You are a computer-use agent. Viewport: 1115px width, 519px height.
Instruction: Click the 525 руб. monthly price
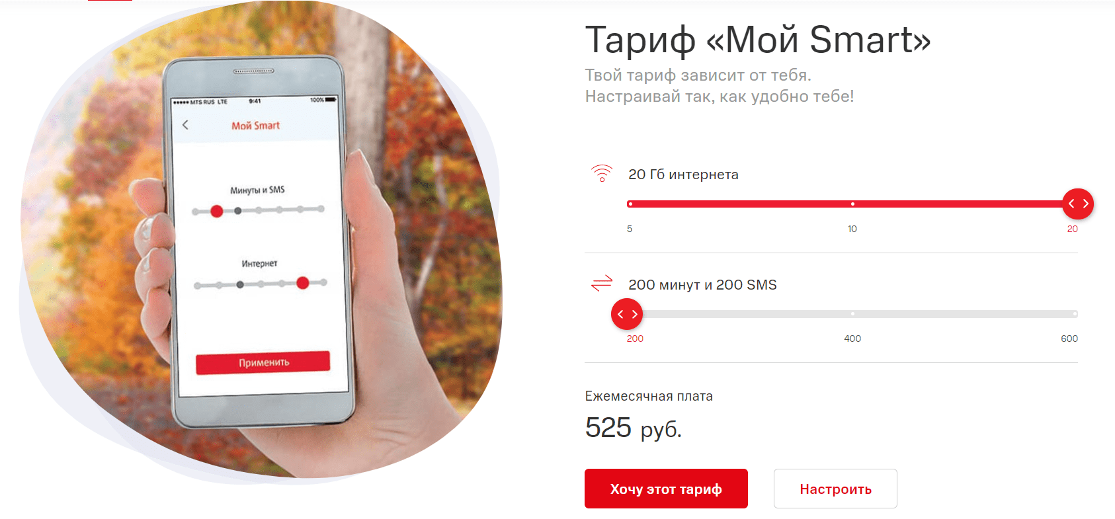click(x=633, y=428)
